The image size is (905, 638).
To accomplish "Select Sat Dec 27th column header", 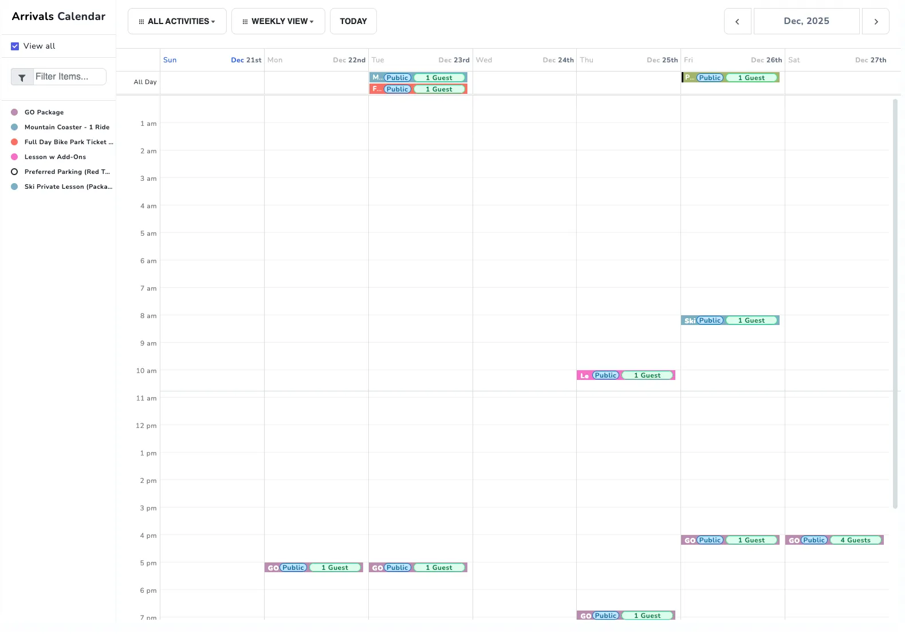I will tap(837, 60).
